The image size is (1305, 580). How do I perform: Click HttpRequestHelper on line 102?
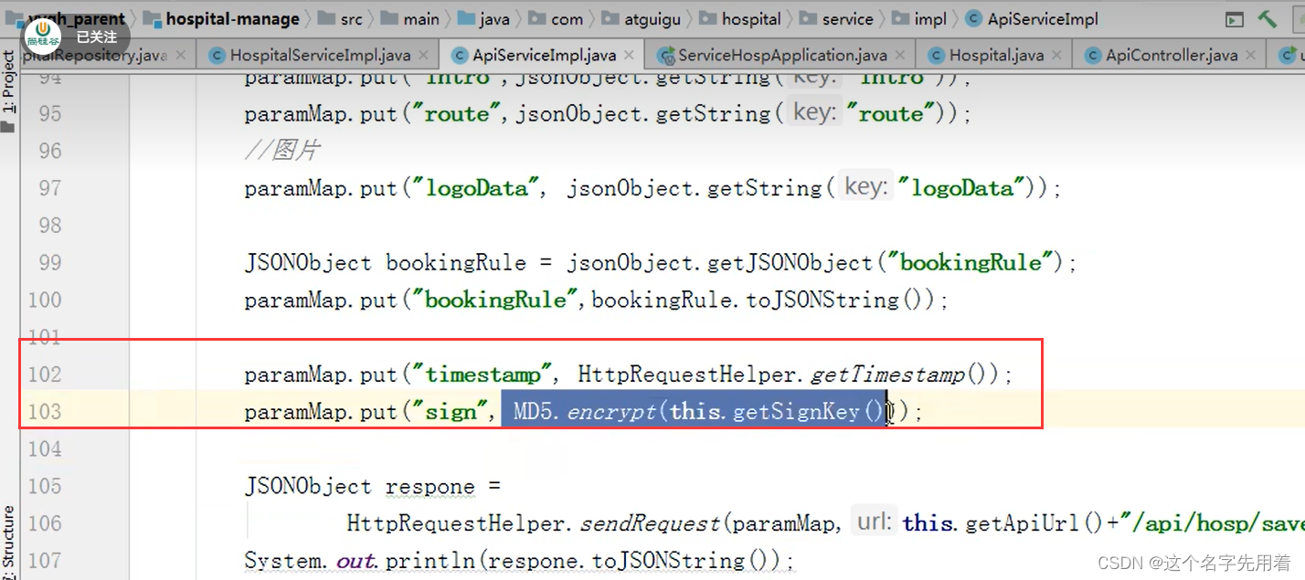coord(689,374)
